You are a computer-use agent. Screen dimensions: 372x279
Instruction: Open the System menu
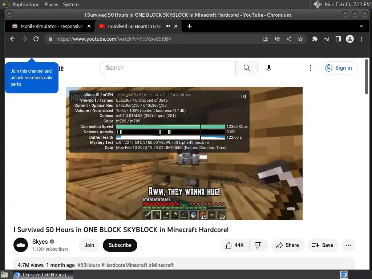click(x=71, y=4)
